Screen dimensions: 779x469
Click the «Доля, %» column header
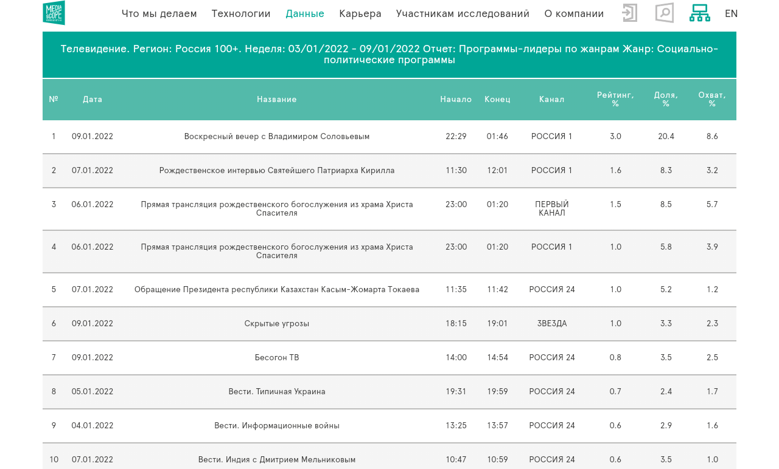click(666, 100)
